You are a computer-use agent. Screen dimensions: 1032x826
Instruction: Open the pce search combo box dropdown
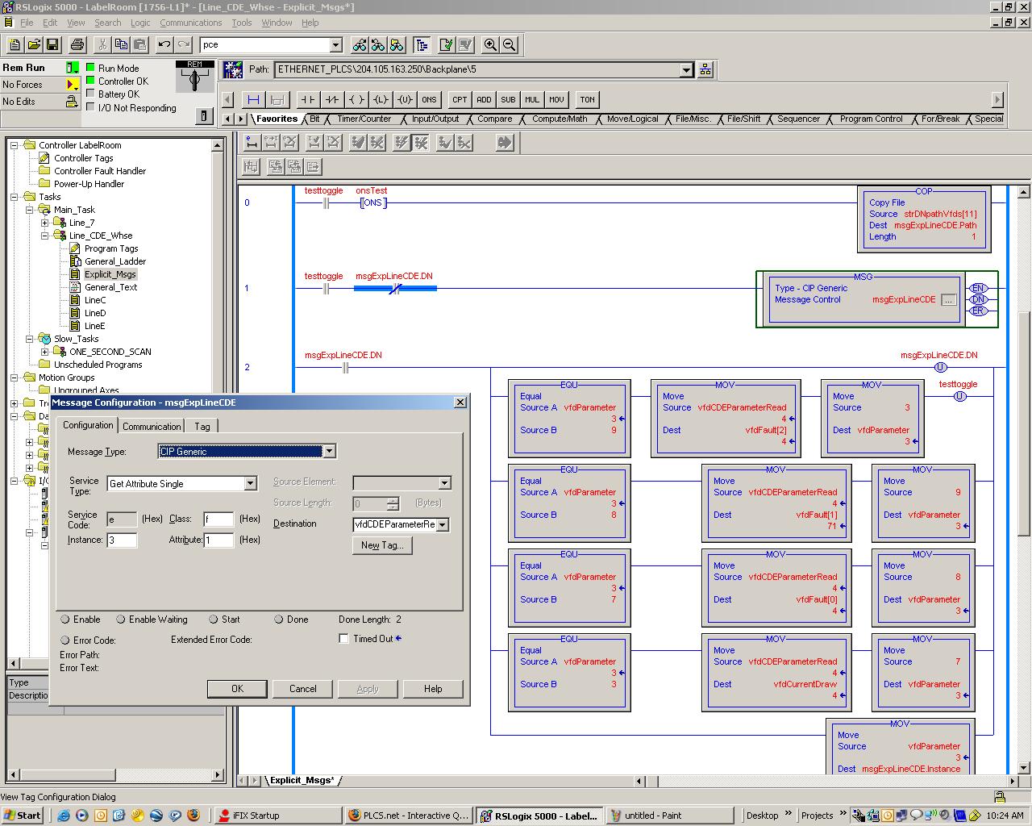tap(335, 44)
